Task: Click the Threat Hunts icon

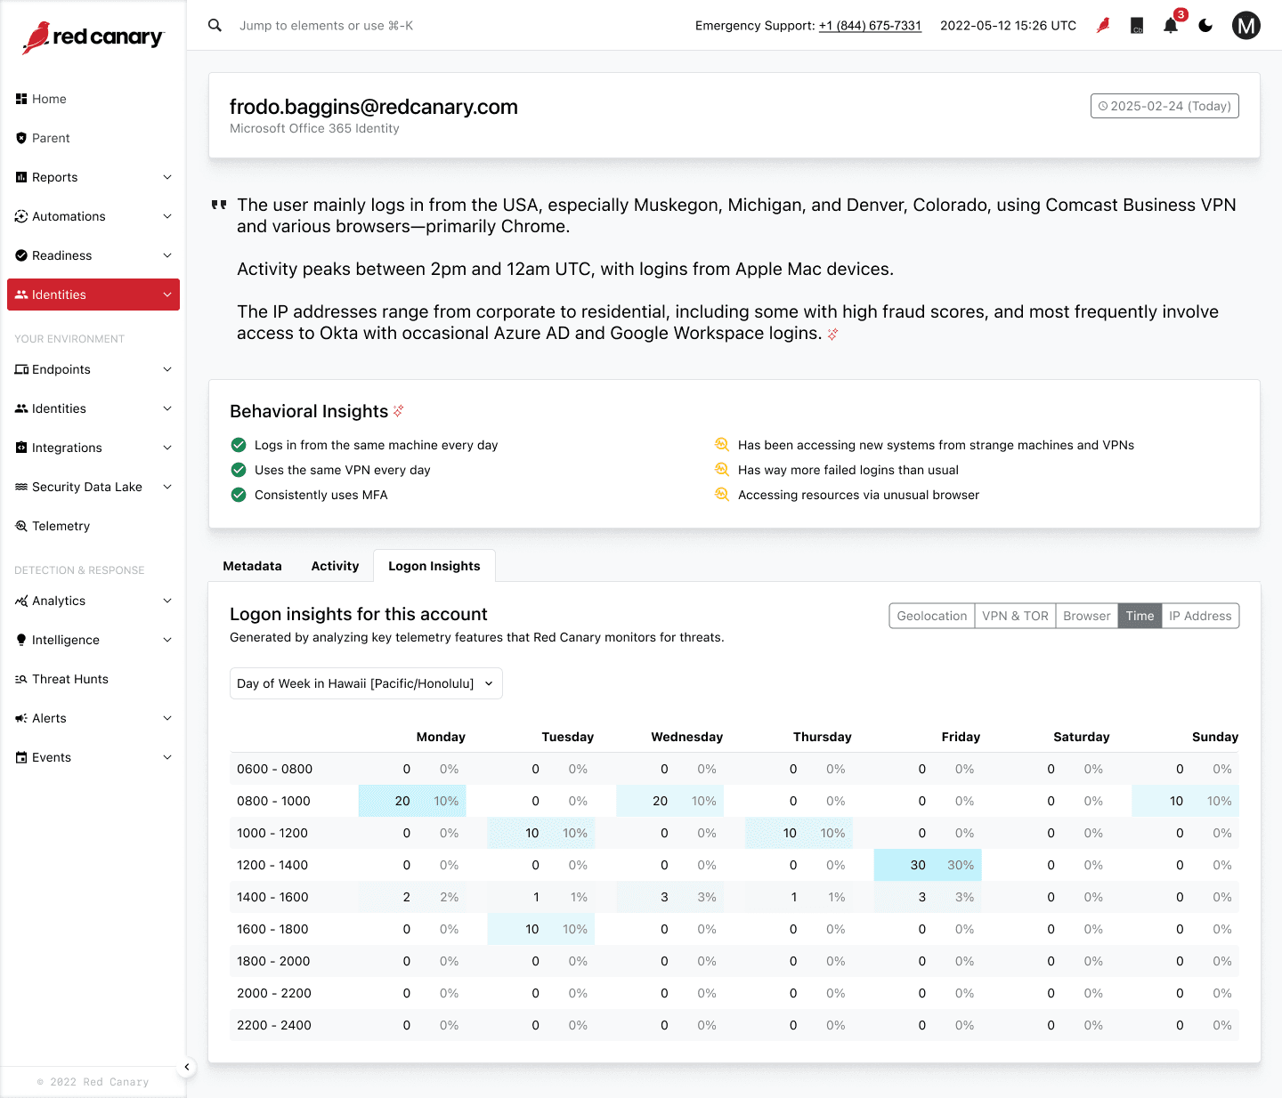Action: pyautogui.click(x=21, y=679)
